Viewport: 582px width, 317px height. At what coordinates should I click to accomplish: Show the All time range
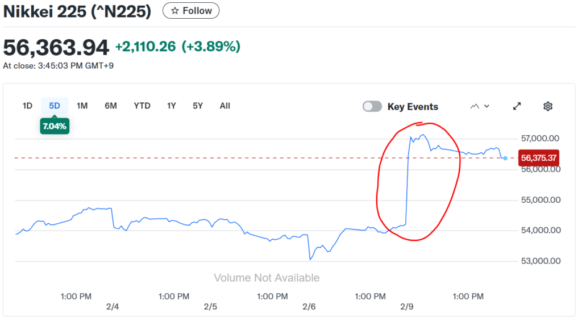point(225,106)
